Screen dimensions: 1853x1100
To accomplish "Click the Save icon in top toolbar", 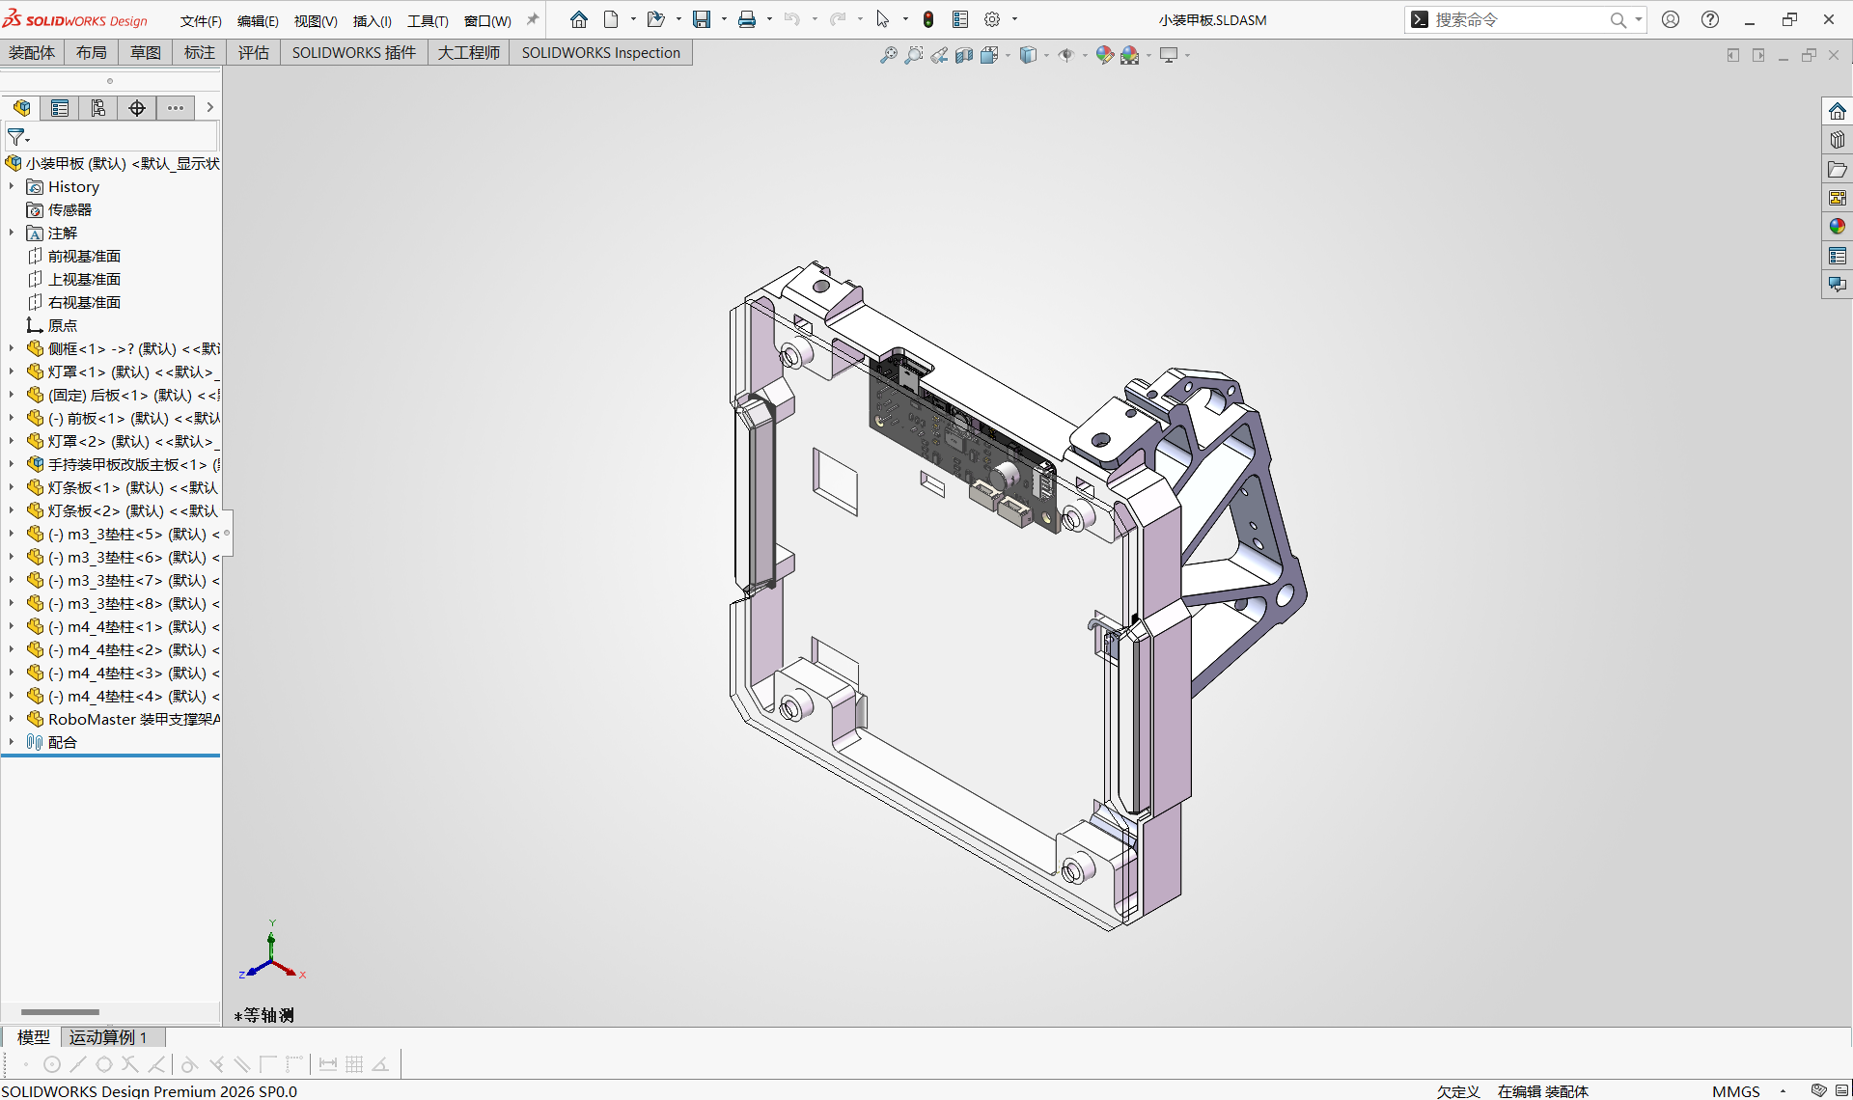I will 702,19.
